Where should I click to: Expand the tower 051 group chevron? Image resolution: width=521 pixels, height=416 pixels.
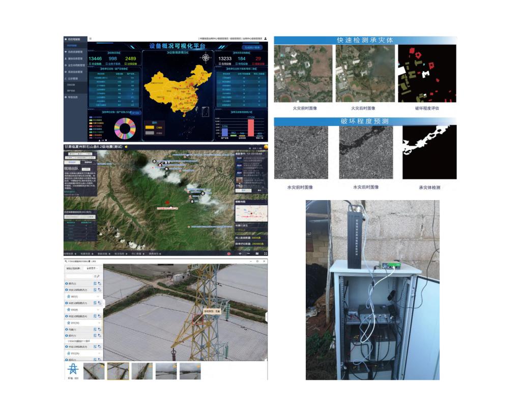coord(98,323)
